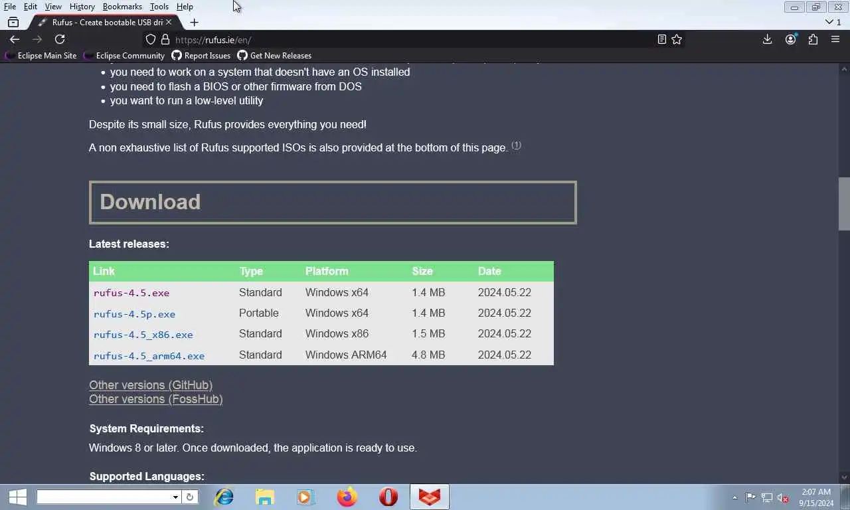Open a new tab with plus button

[194, 22]
